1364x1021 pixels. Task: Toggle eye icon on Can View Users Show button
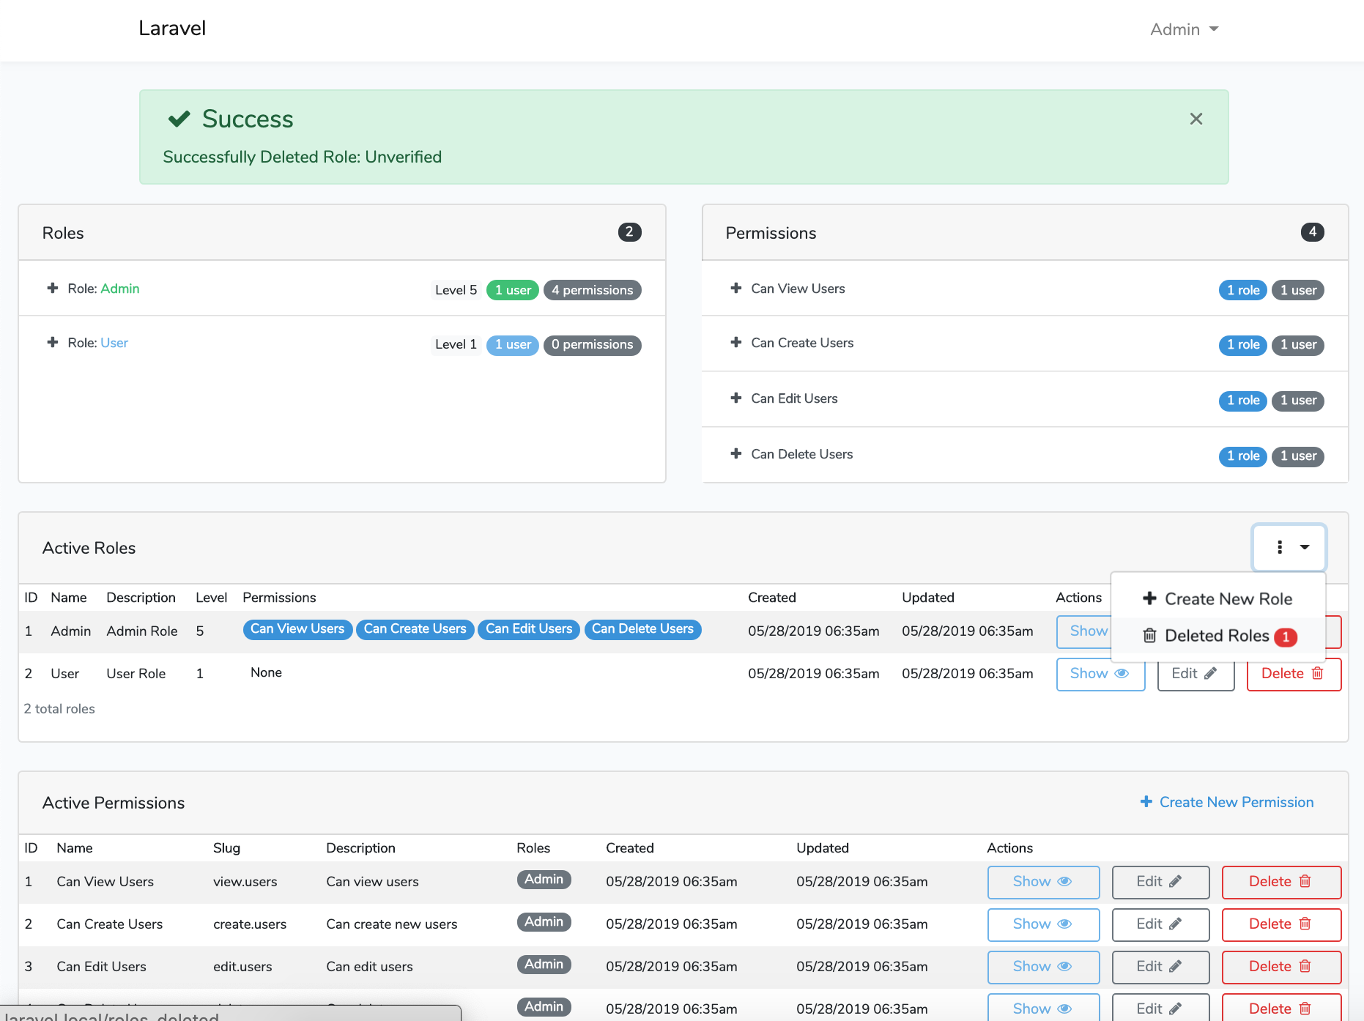(1064, 882)
